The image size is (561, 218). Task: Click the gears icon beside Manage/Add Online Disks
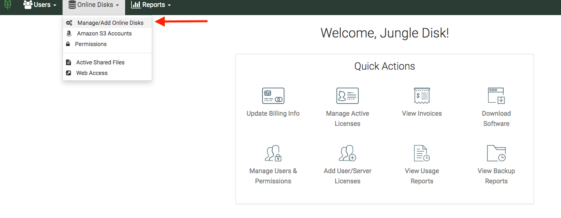click(x=69, y=23)
